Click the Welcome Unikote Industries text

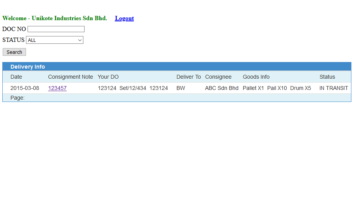point(55,18)
